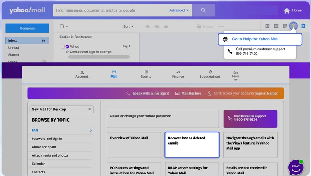Click the search magnifier button
Viewport: 311px width, 176px height.
click(x=203, y=10)
